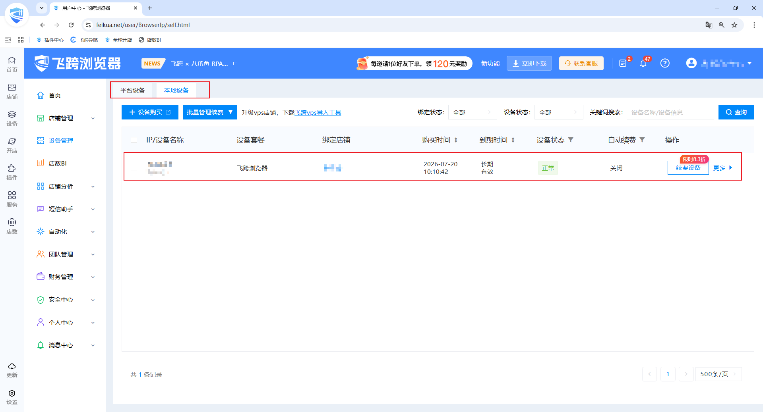Switch to the 本地设备 tab

click(x=176, y=90)
